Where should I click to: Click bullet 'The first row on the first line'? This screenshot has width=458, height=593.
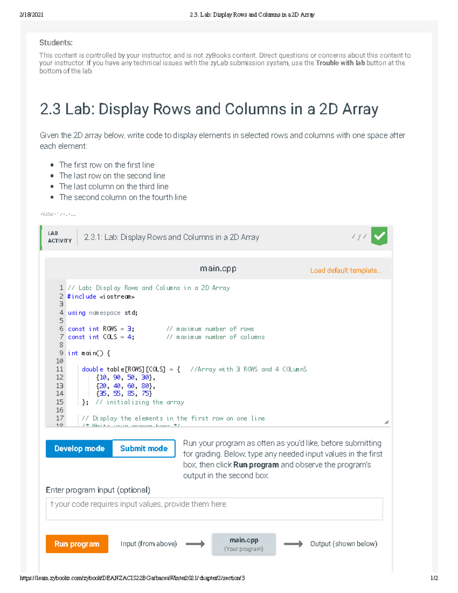107,165
